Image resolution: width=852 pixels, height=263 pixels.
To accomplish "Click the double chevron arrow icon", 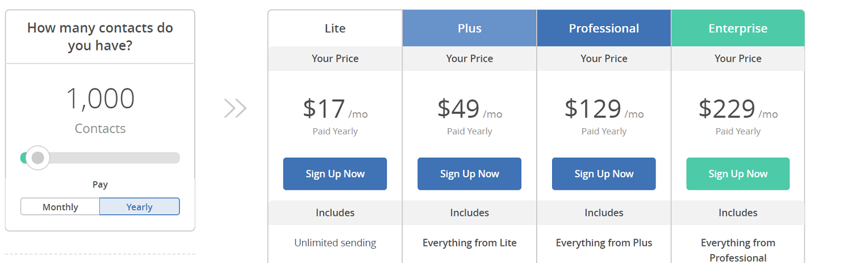I will click(235, 108).
